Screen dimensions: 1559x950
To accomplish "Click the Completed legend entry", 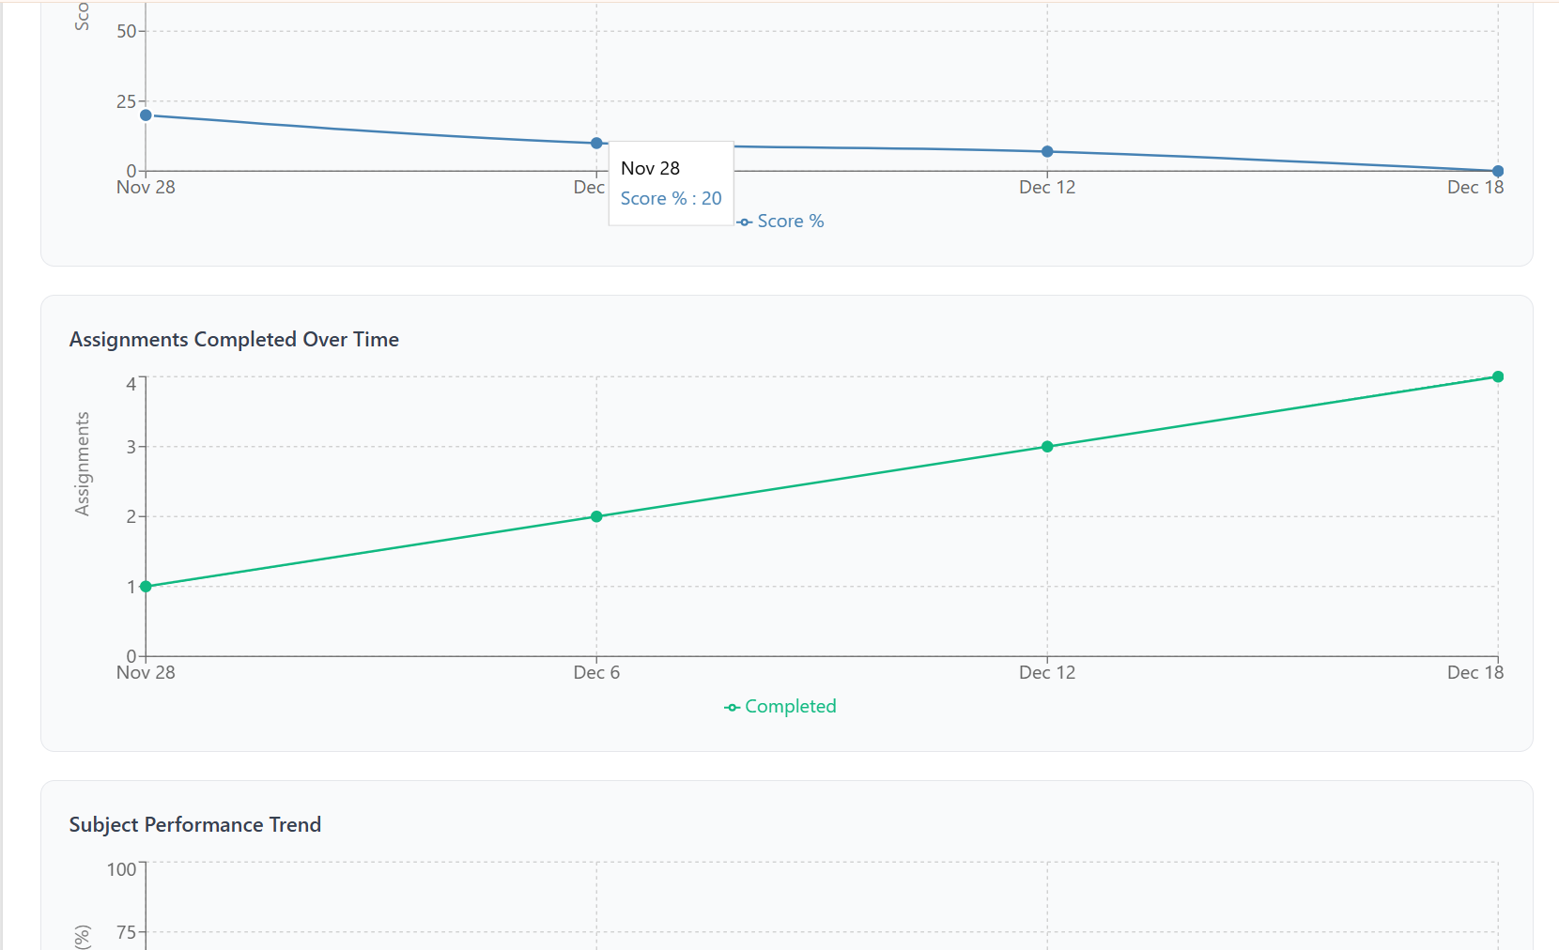I will pos(779,707).
